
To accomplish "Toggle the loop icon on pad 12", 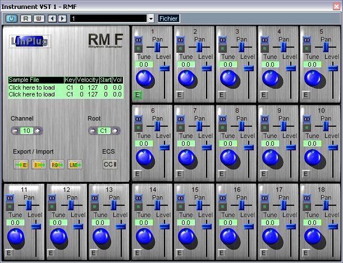I will point(52,199).
